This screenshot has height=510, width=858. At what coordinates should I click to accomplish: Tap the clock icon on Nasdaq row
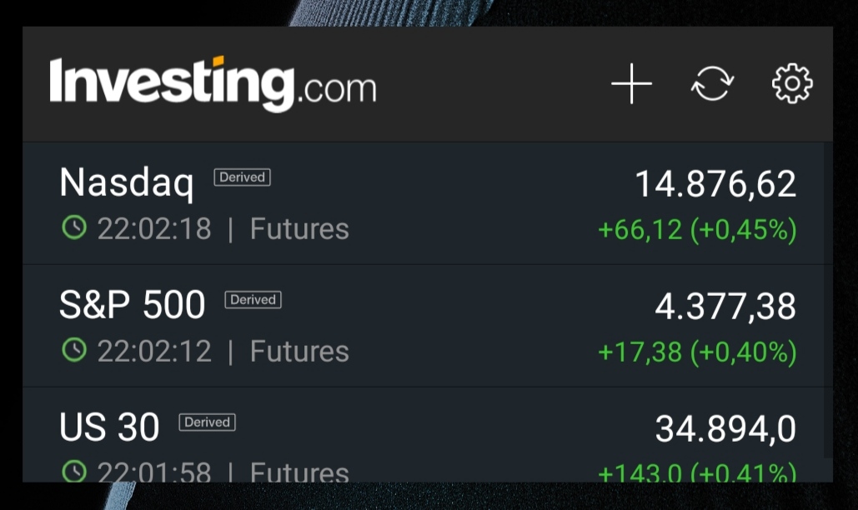(x=74, y=227)
